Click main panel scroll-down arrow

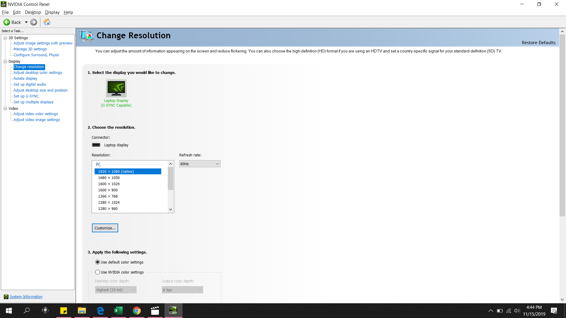[562, 299]
